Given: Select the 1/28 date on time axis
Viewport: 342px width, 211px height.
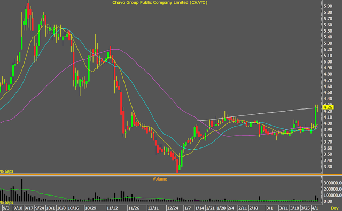Looking at the screenshot, I should point(221,208).
